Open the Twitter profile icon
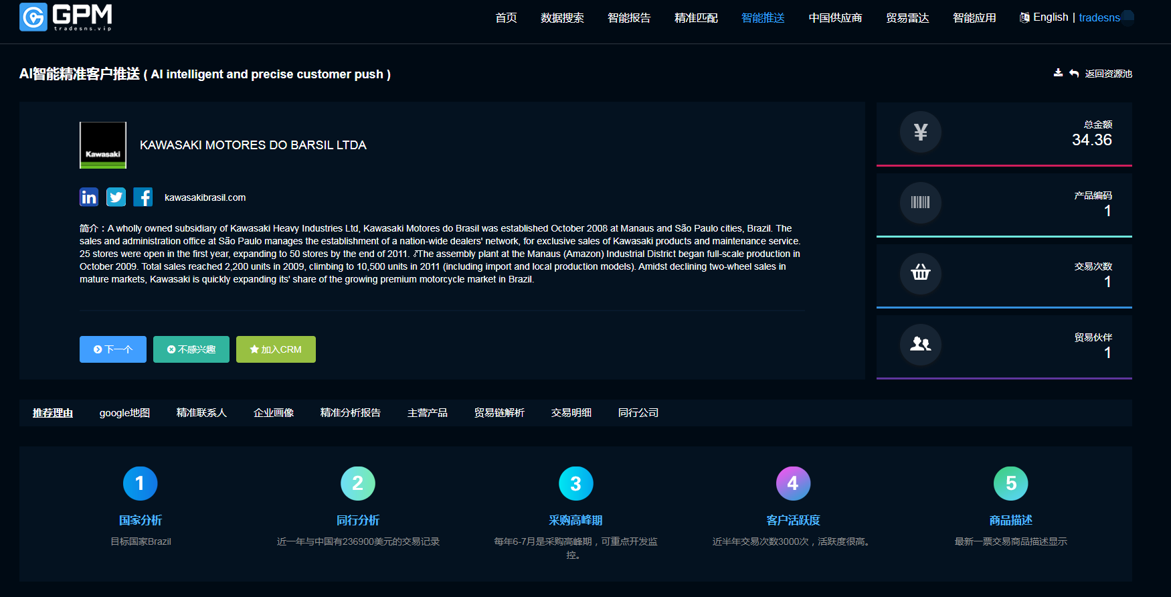The width and height of the screenshot is (1171, 597). click(116, 197)
